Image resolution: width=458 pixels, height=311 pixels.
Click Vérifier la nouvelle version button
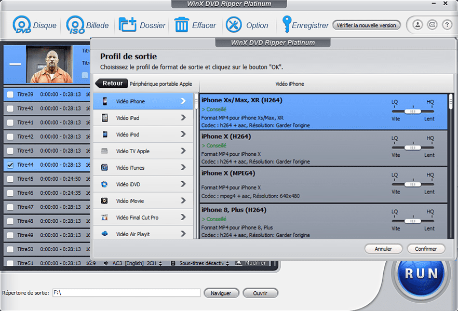pyautogui.click(x=366, y=25)
